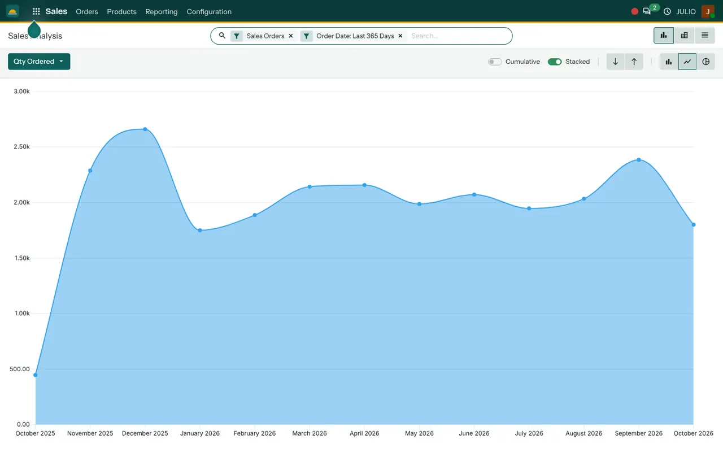Image resolution: width=723 pixels, height=452 pixels.
Task: Select the line chart type
Action: click(687, 62)
